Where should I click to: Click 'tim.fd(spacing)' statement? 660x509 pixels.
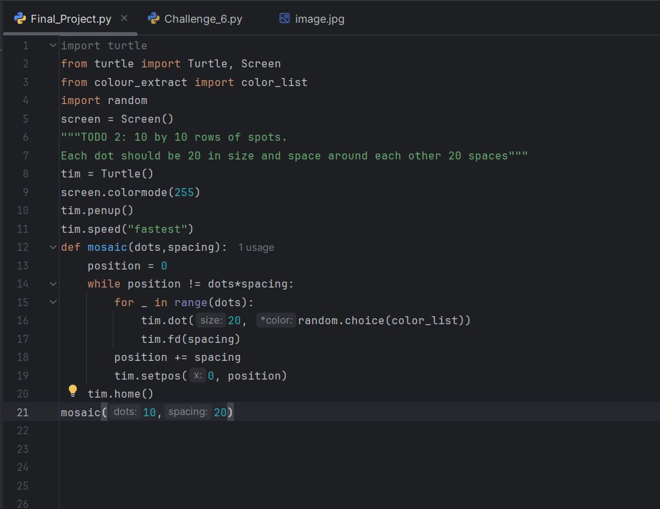[190, 339]
